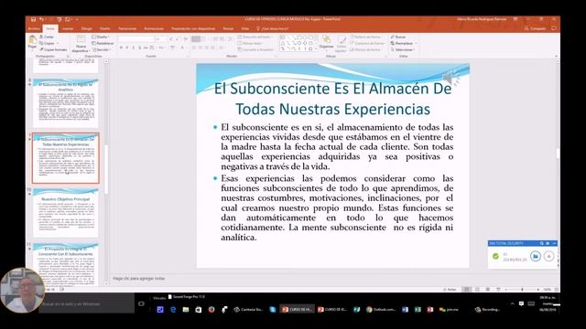The image size is (586, 329).
Task: Click the Organizar button
Action: click(326, 42)
